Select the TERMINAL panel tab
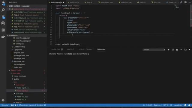 point(101,49)
